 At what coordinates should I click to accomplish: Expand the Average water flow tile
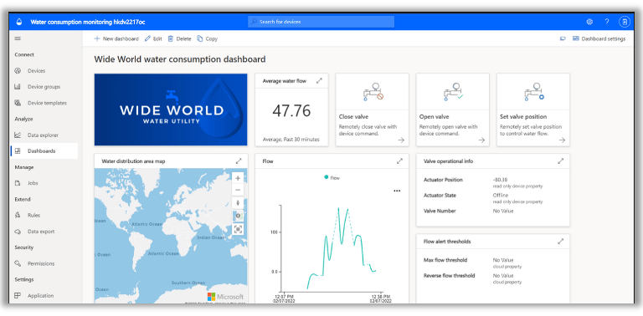coord(319,81)
